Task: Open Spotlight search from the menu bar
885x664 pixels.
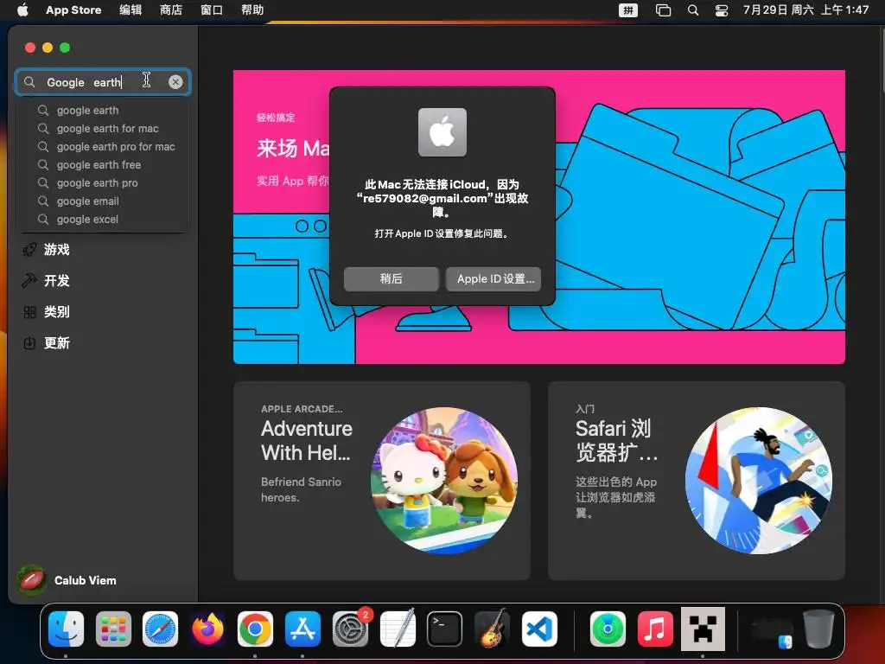Action: (x=693, y=10)
